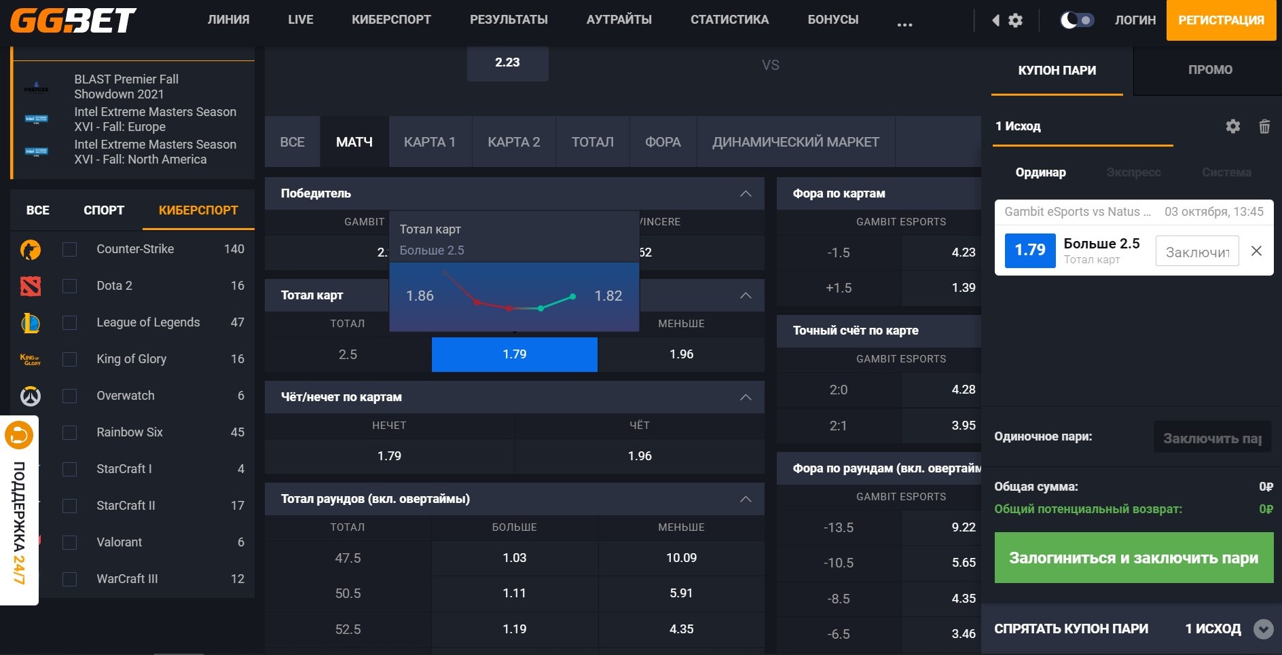Image resolution: width=1282 pixels, height=655 pixels.
Task: Click the РЕГИСТРАЦИЯ button
Action: coord(1221,20)
